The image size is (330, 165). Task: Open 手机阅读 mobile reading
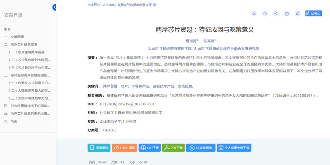click(x=99, y=148)
